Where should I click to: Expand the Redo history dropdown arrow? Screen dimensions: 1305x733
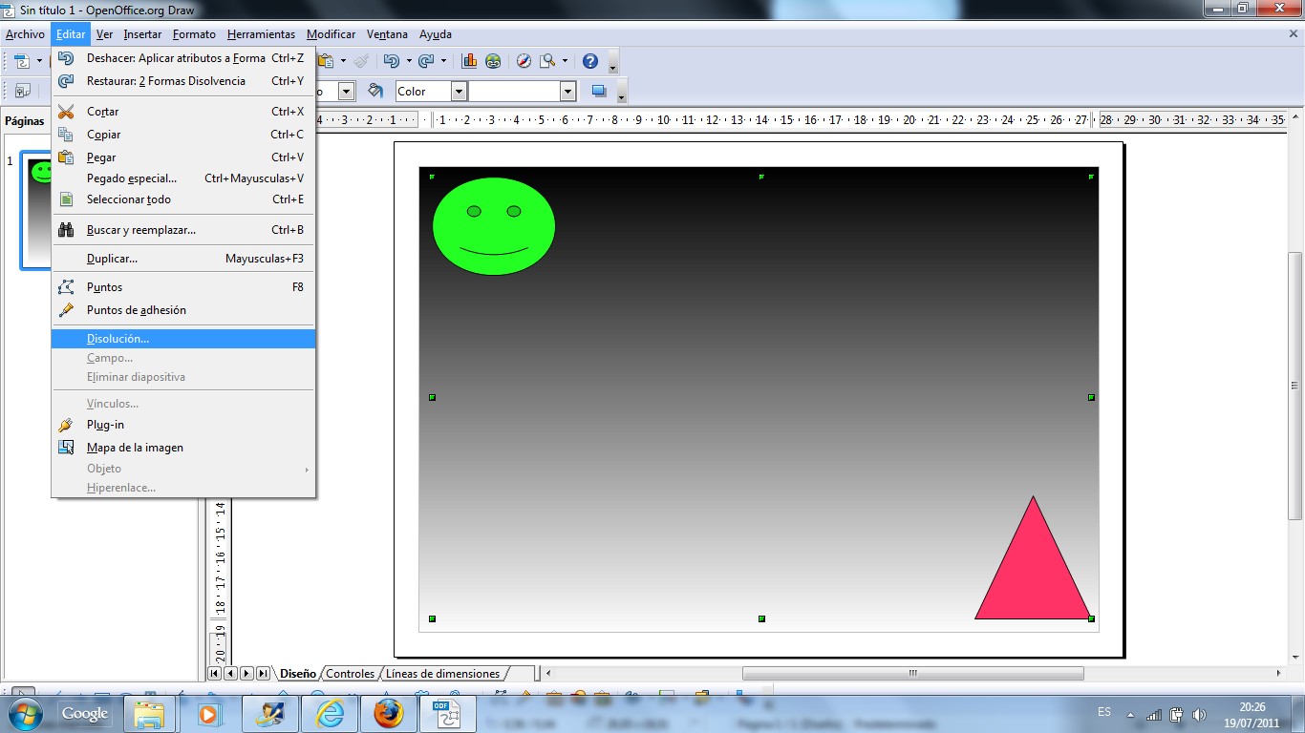tap(443, 61)
